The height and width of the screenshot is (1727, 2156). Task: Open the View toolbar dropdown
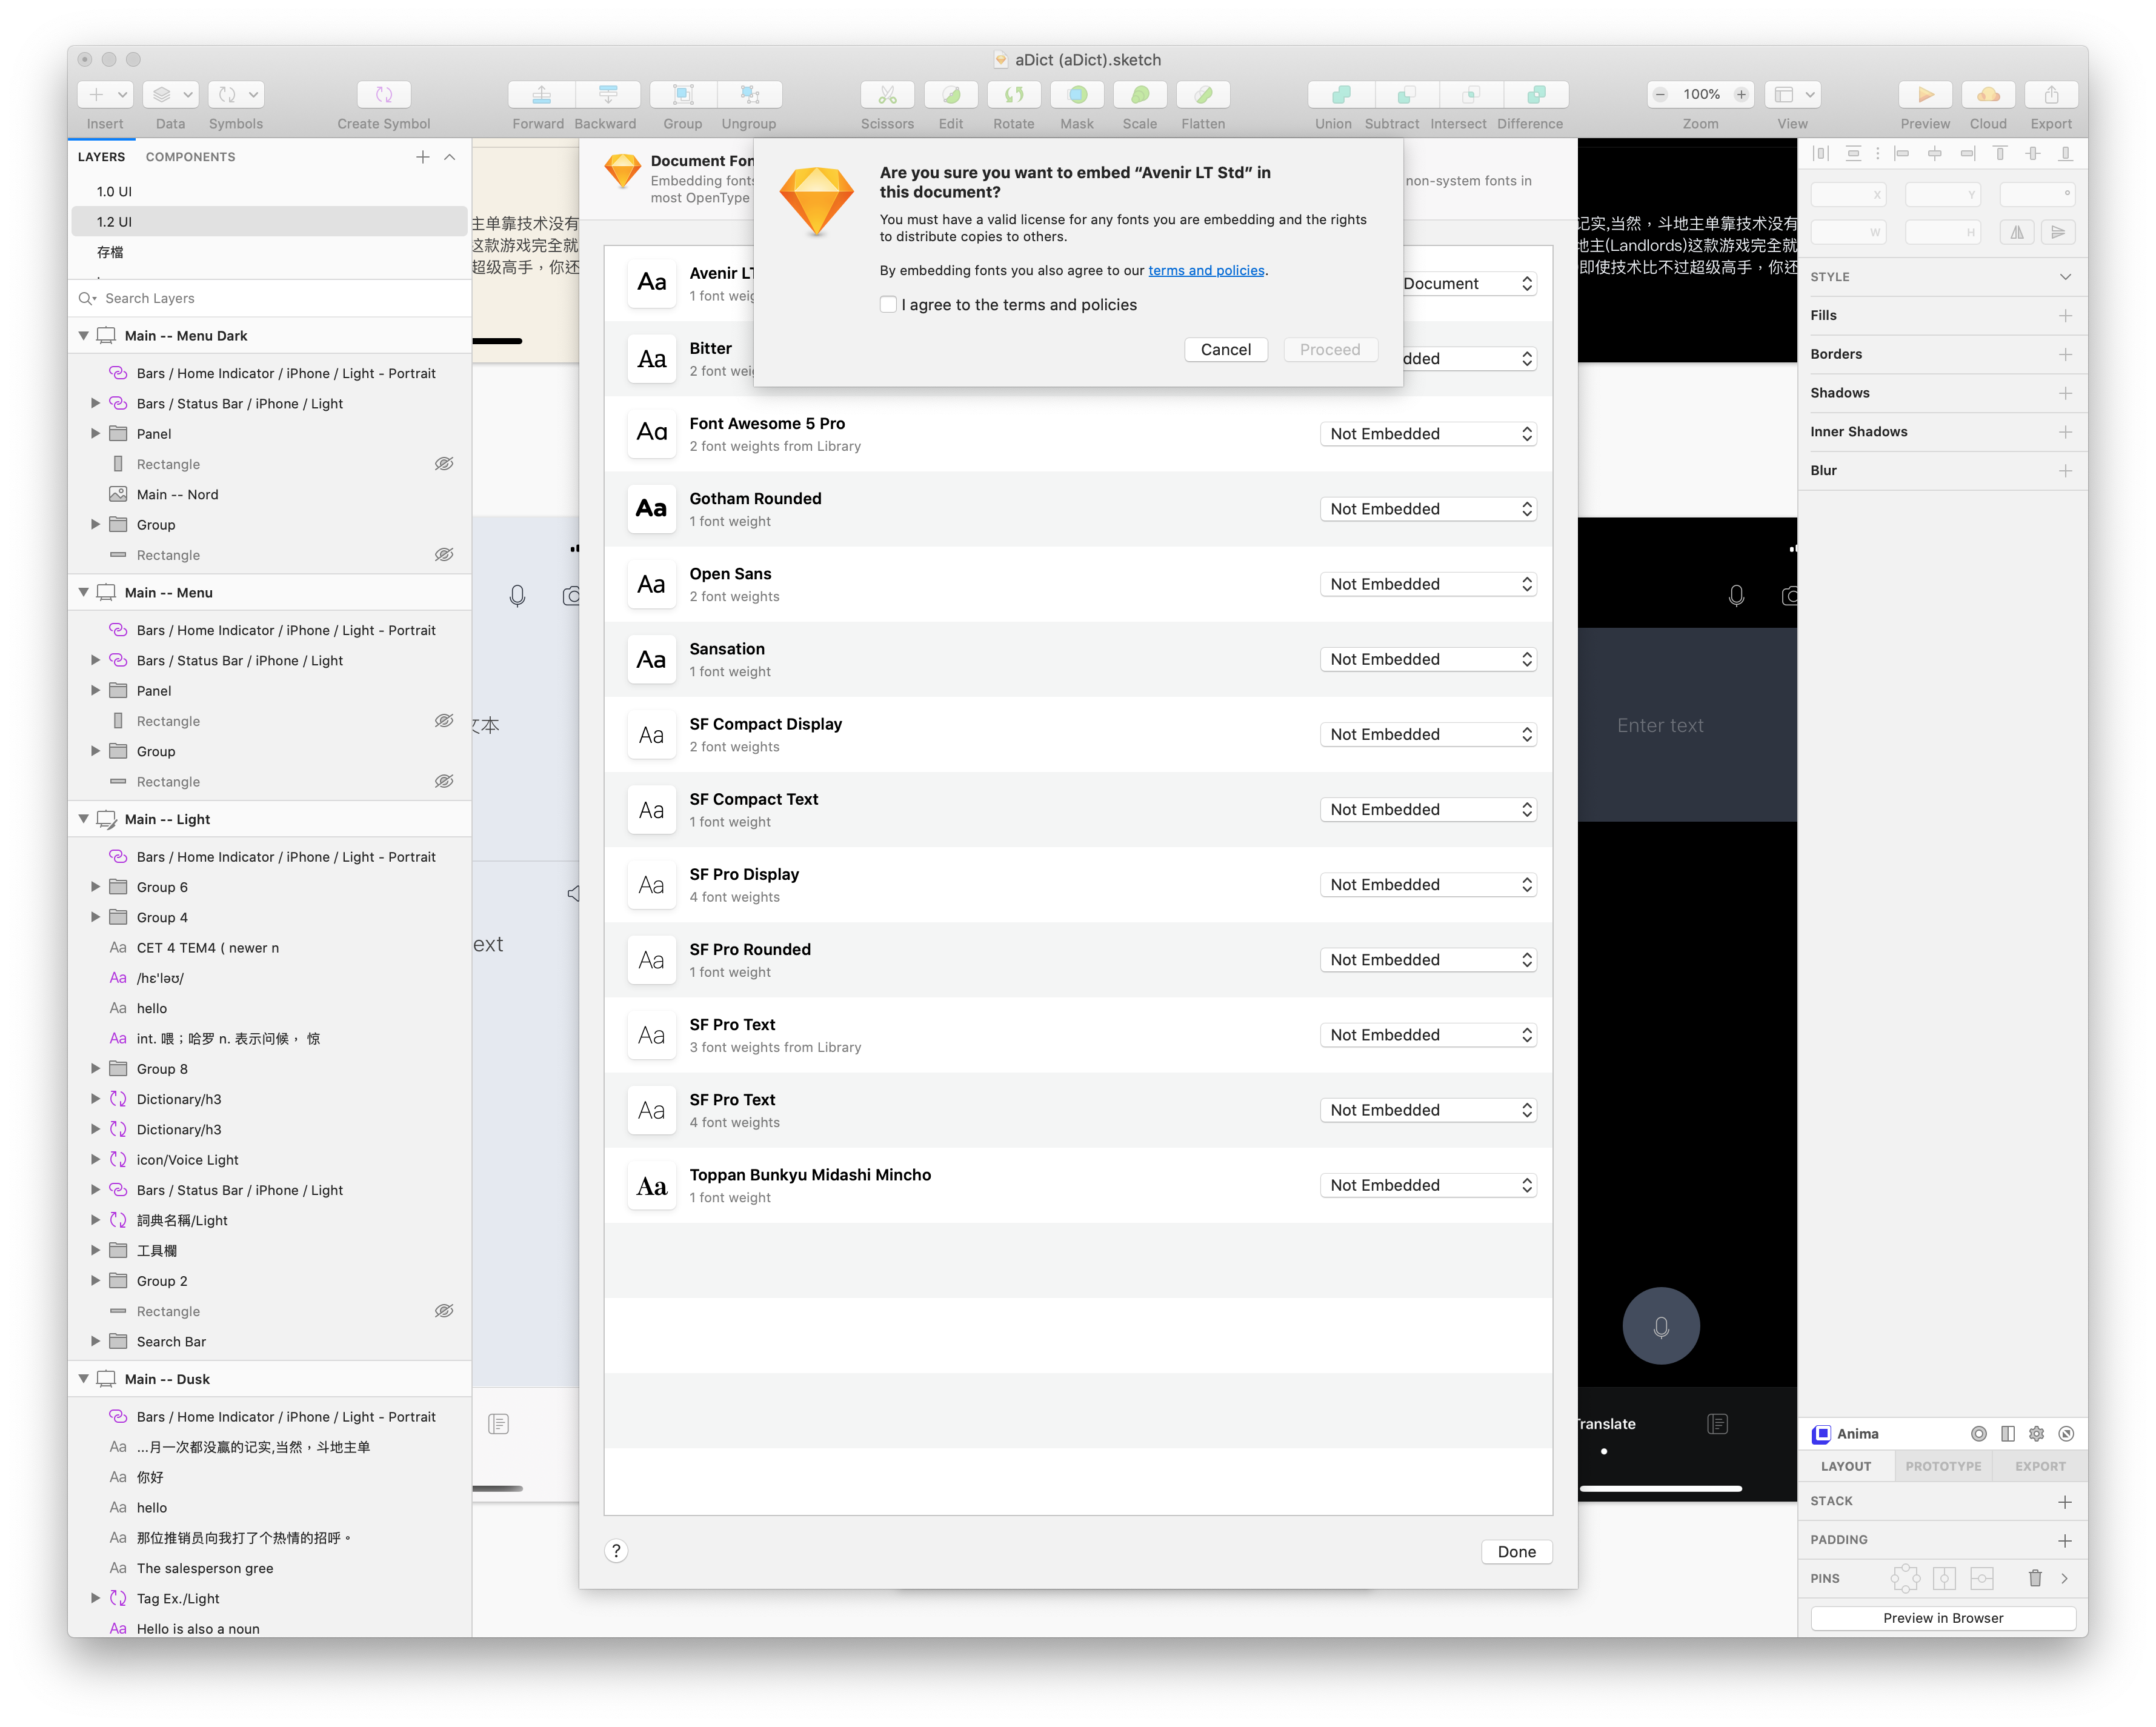click(1792, 95)
